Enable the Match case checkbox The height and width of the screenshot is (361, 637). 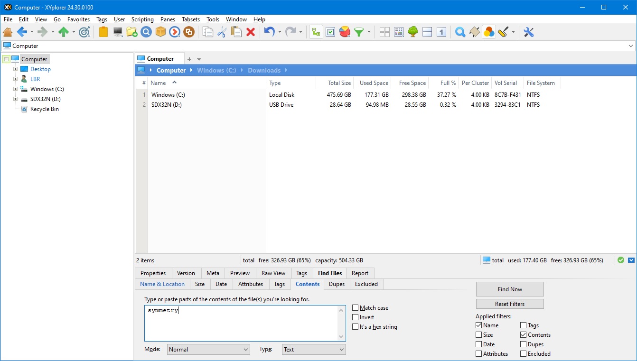355,307
